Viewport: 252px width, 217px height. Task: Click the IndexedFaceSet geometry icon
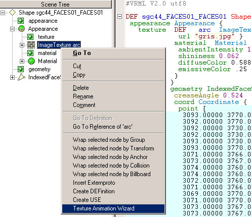[22, 77]
